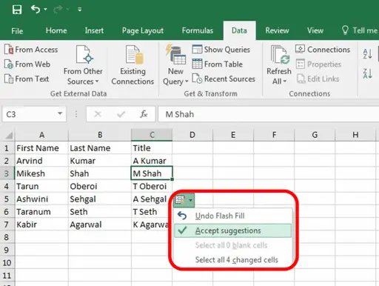Screen dimensions: 379x286
Task: Select the active cell M Shah
Action: coord(152,173)
